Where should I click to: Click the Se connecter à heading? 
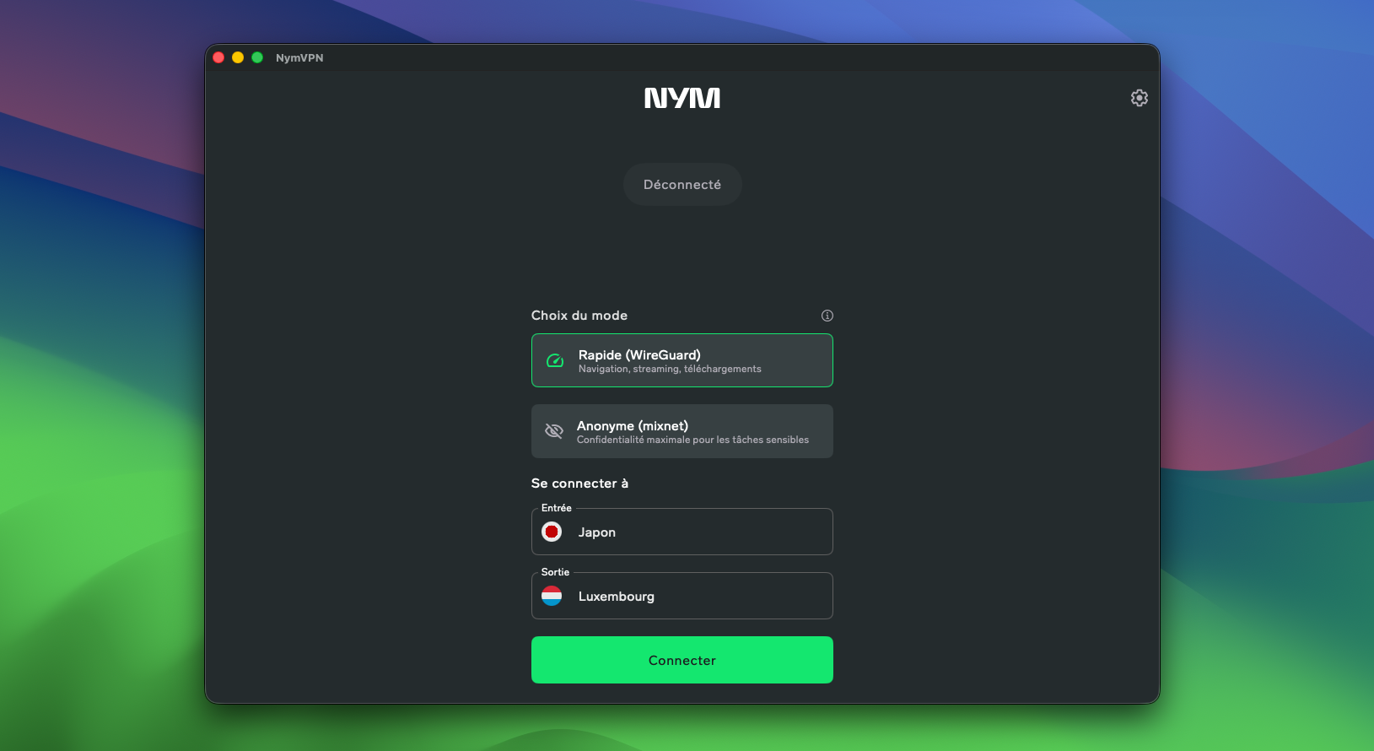click(579, 484)
